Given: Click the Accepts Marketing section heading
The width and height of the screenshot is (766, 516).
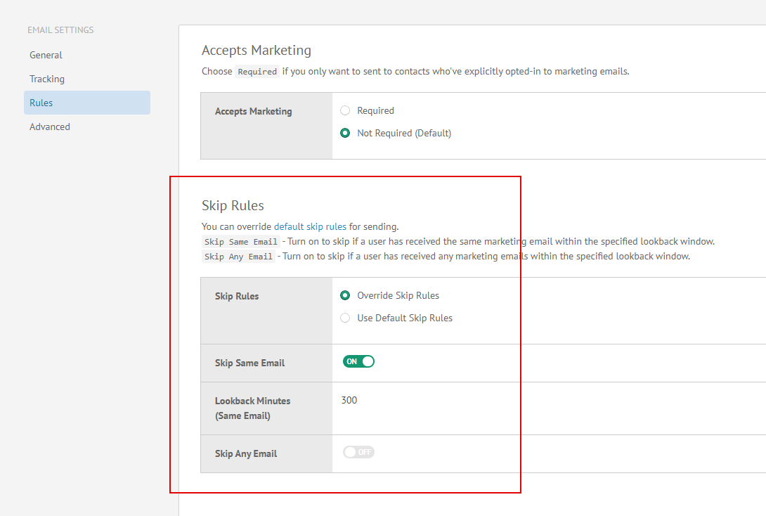Looking at the screenshot, I should [257, 51].
